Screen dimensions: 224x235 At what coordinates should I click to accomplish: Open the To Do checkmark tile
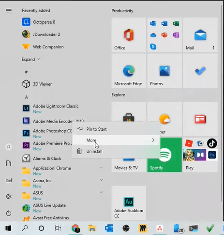200,71
